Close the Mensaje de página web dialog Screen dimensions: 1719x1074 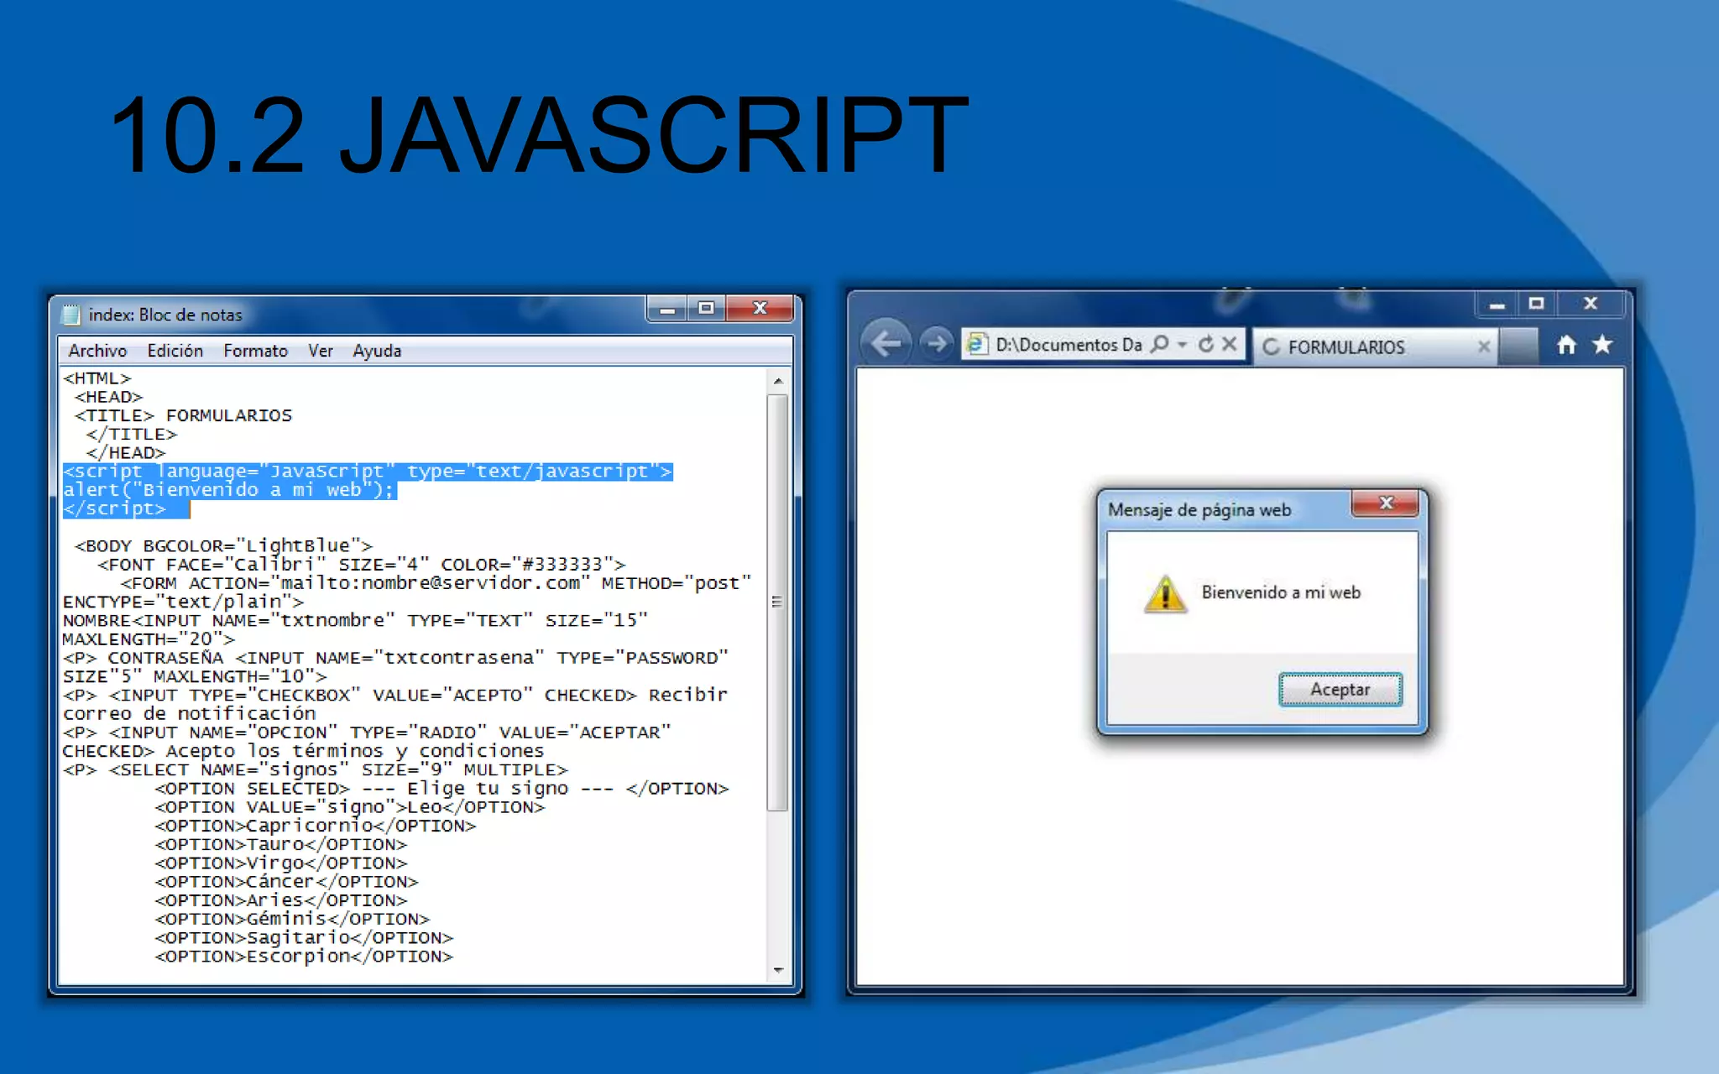[1386, 503]
